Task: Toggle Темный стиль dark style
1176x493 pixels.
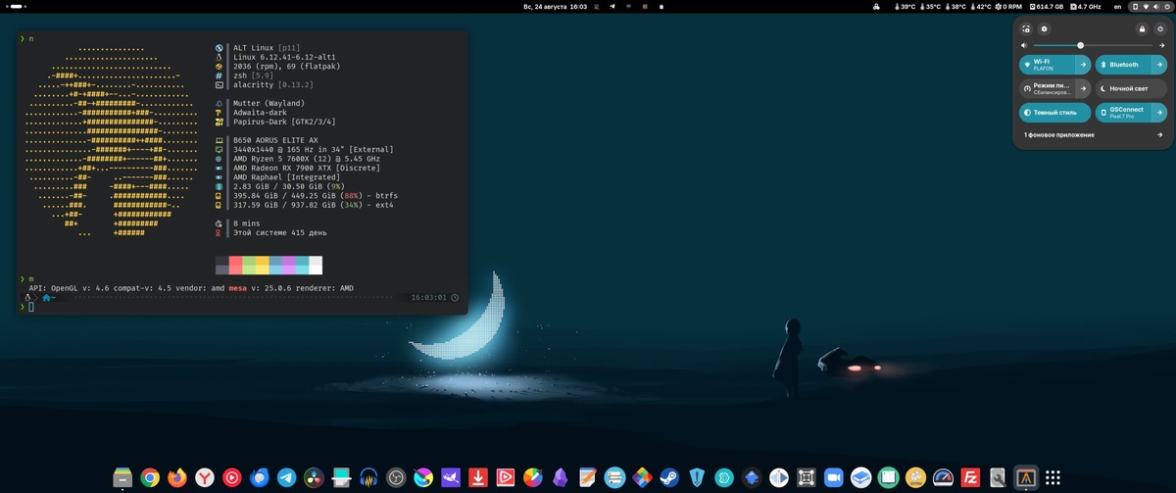Action: coord(1055,113)
